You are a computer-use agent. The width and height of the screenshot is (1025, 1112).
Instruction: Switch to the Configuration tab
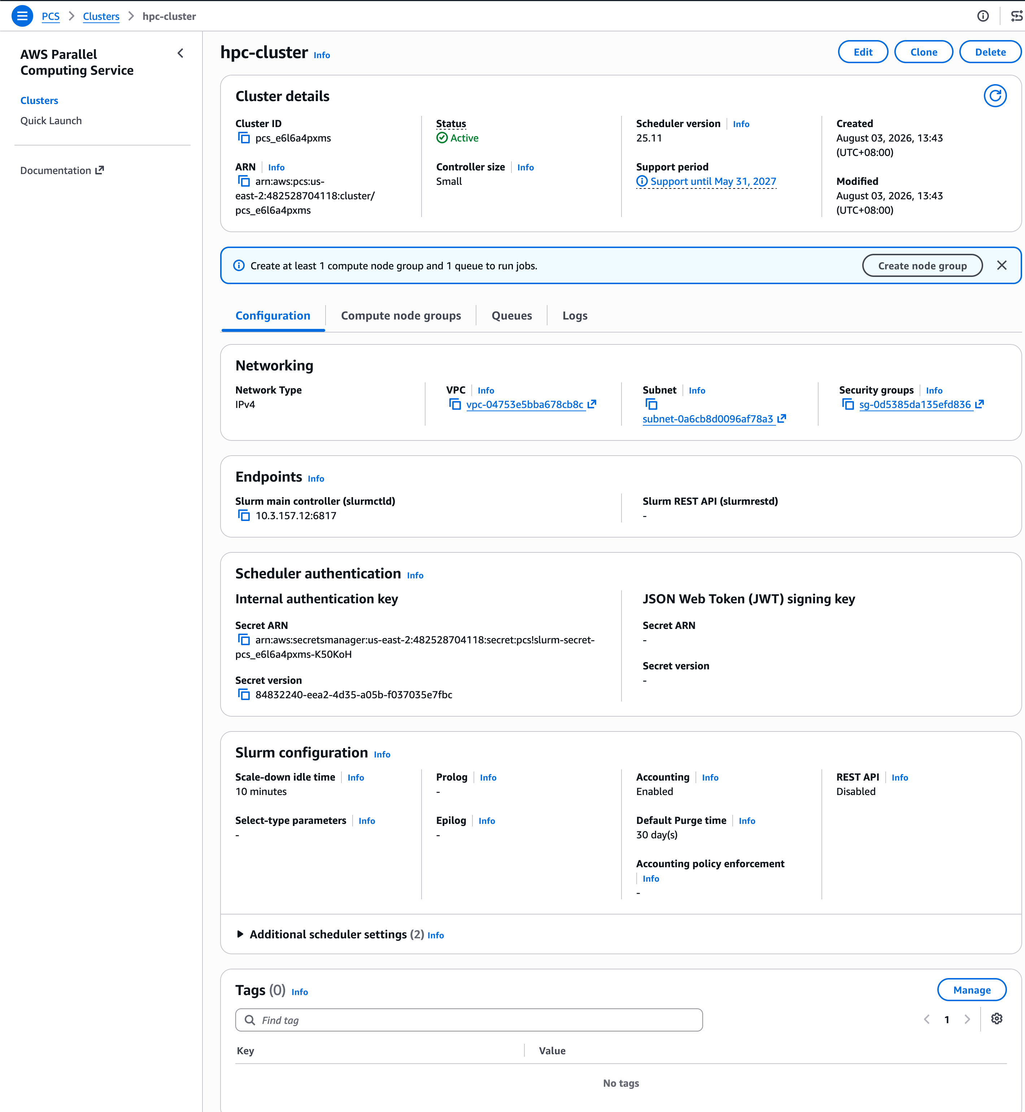pyautogui.click(x=273, y=315)
